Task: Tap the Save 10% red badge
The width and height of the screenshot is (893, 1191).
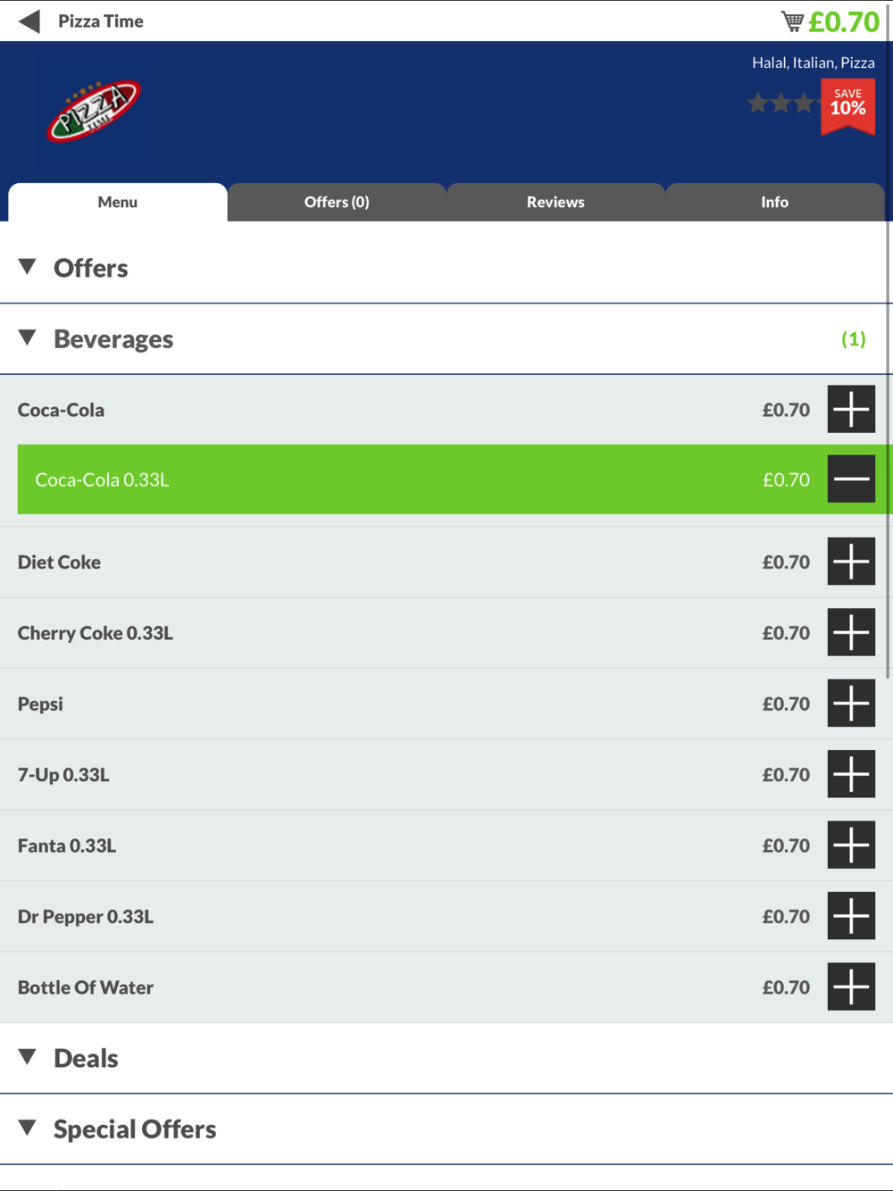Action: [x=847, y=106]
